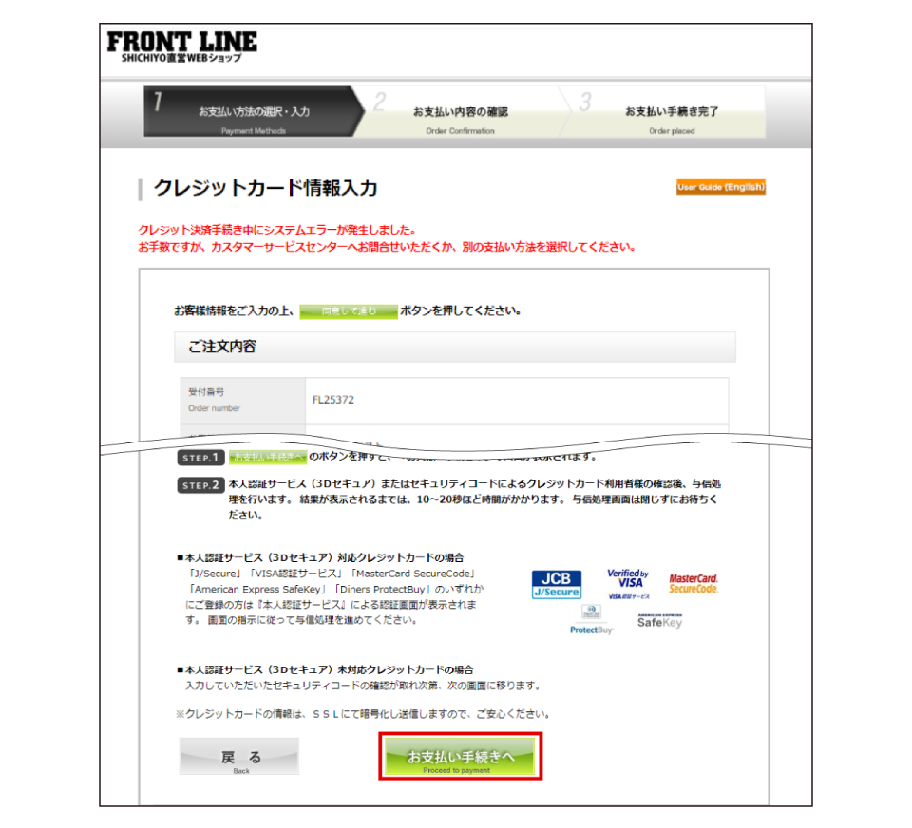The height and width of the screenshot is (828, 912).
Task: Click the small green お支払い手続きへ image in step 1
Action: 268,458
